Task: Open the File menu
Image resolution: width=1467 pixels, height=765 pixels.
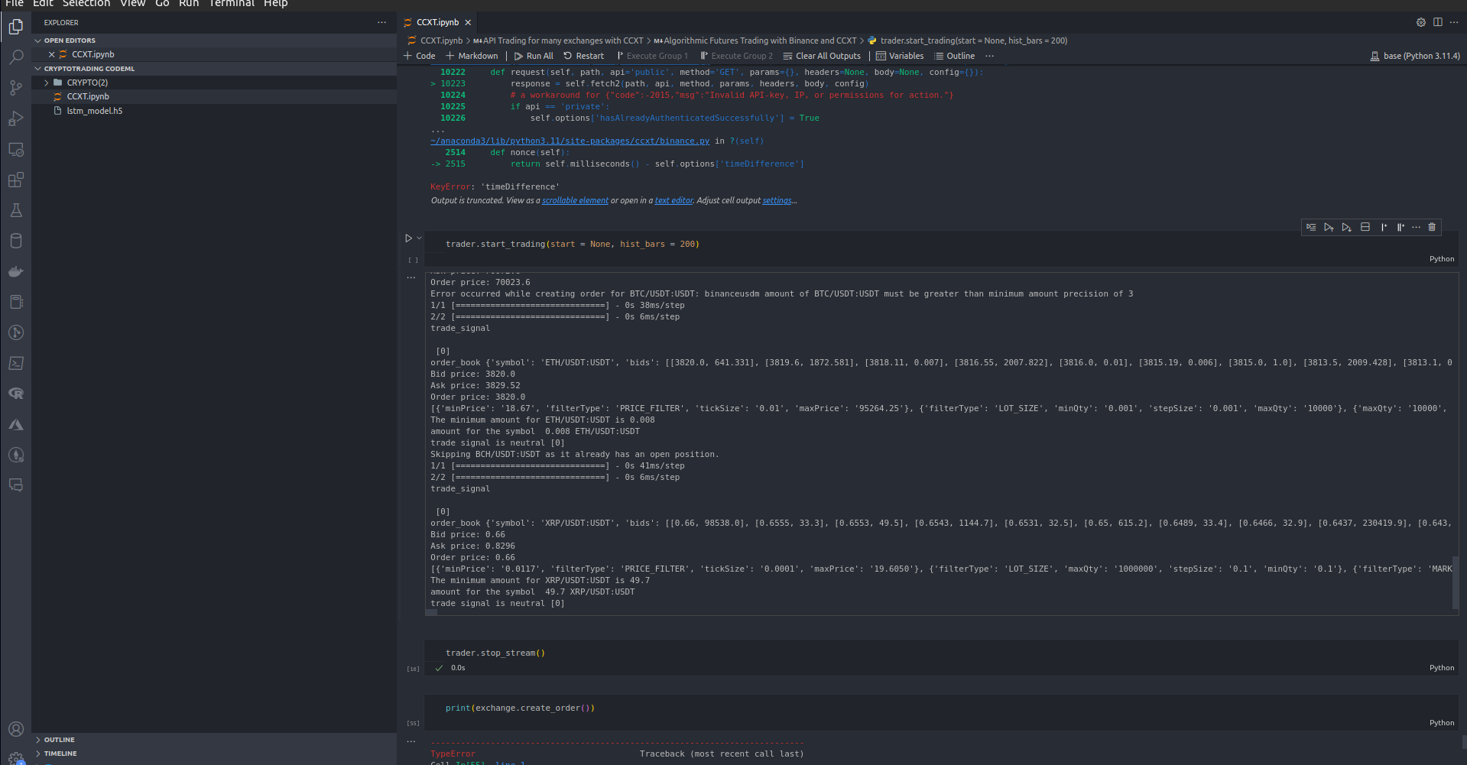Action: (x=14, y=4)
